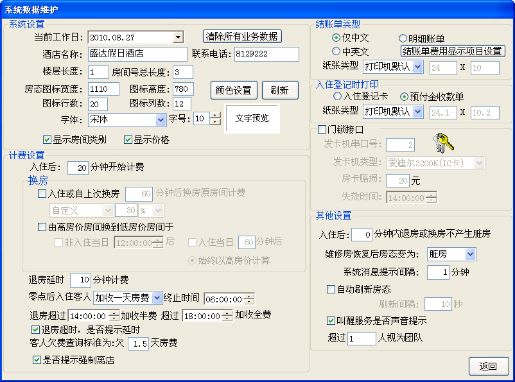
Task: Click 结账单费用显示项目设置 button
Action: pos(452,51)
